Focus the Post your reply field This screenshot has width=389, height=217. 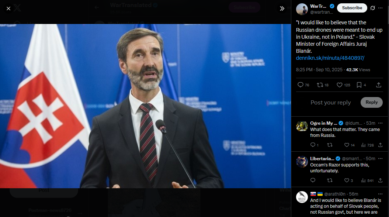point(330,103)
